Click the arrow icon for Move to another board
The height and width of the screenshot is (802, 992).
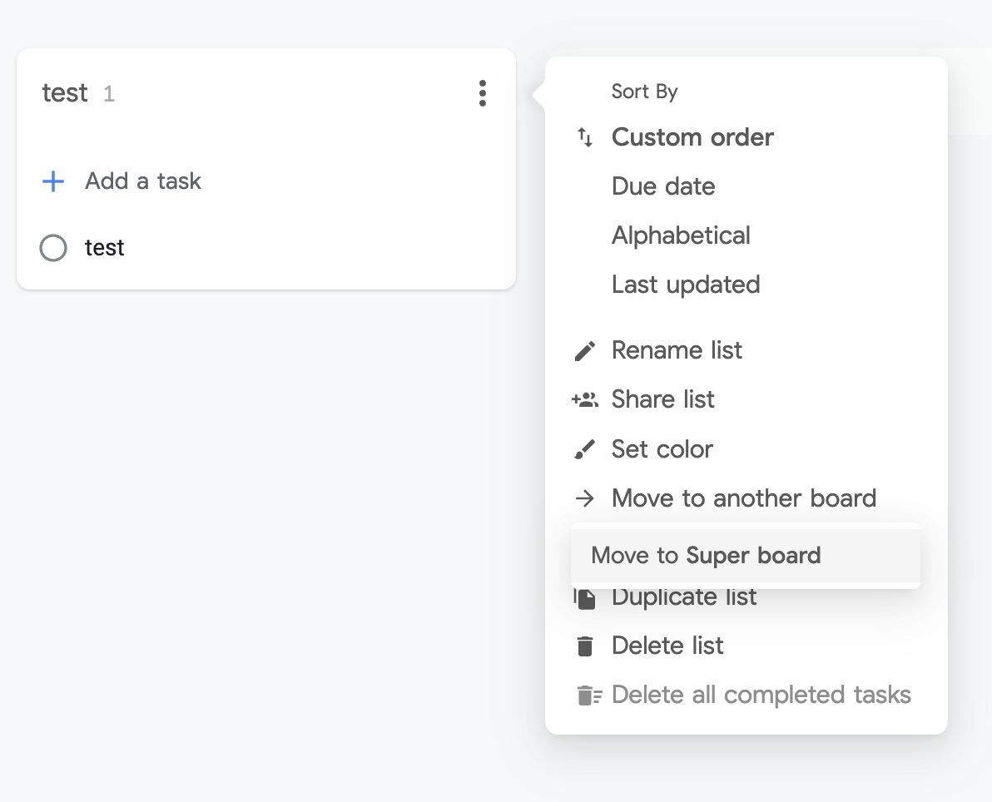point(585,498)
